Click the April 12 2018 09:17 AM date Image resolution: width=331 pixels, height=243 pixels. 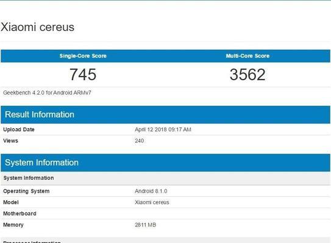click(163, 129)
